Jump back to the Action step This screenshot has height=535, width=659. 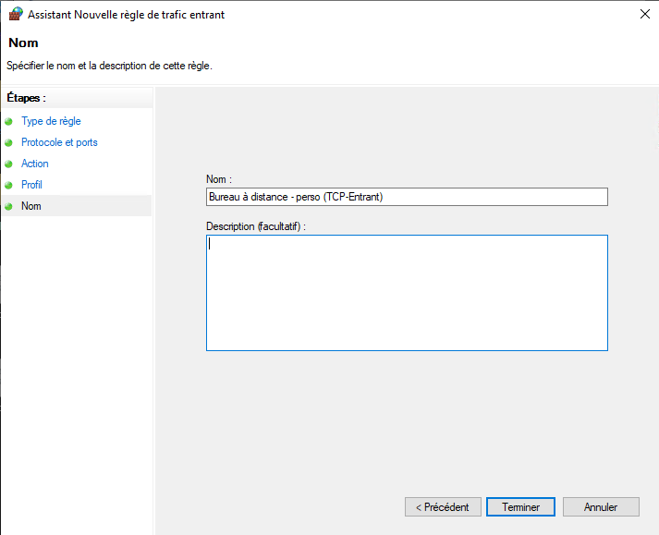click(x=35, y=164)
